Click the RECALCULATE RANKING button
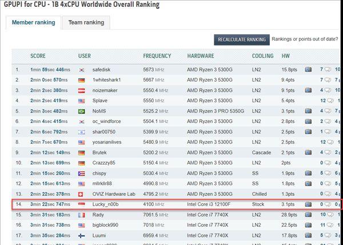 pyautogui.click(x=242, y=39)
